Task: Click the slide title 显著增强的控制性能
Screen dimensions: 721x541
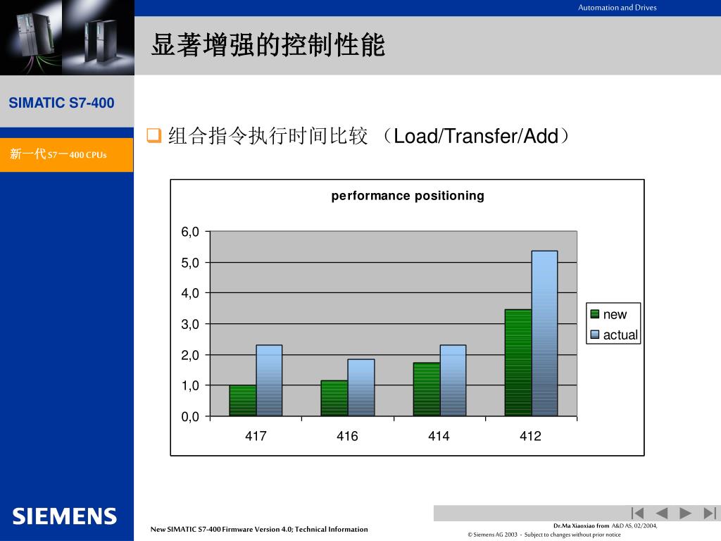Action: click(x=268, y=45)
